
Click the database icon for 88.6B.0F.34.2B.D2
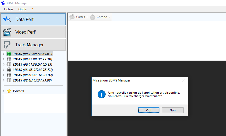point(9,75)
